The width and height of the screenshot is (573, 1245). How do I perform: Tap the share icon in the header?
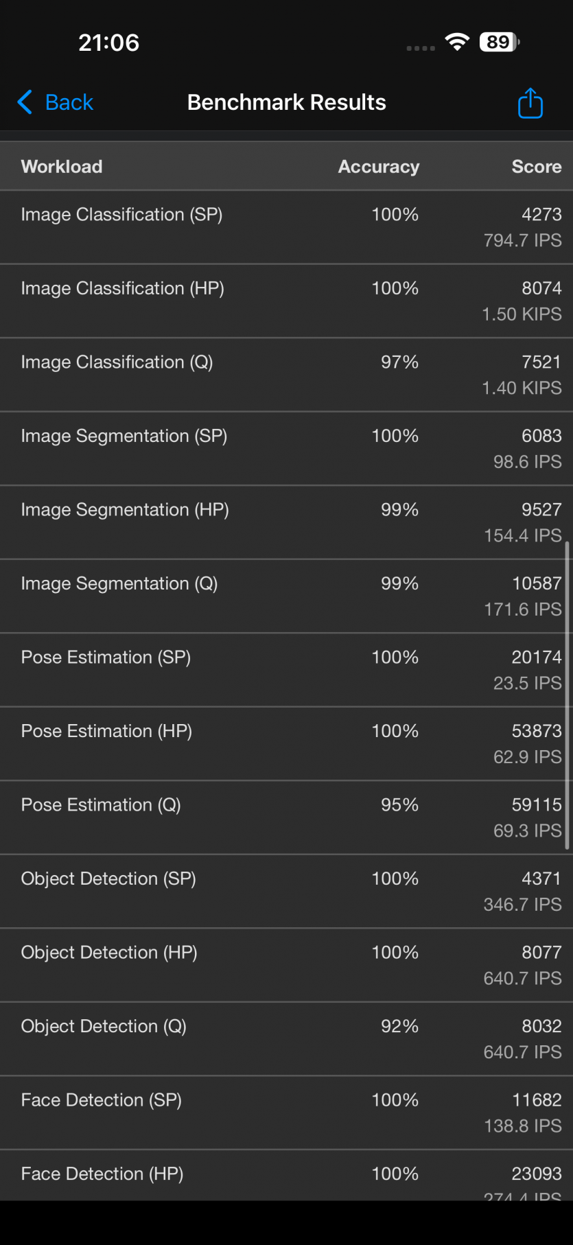[x=530, y=103]
